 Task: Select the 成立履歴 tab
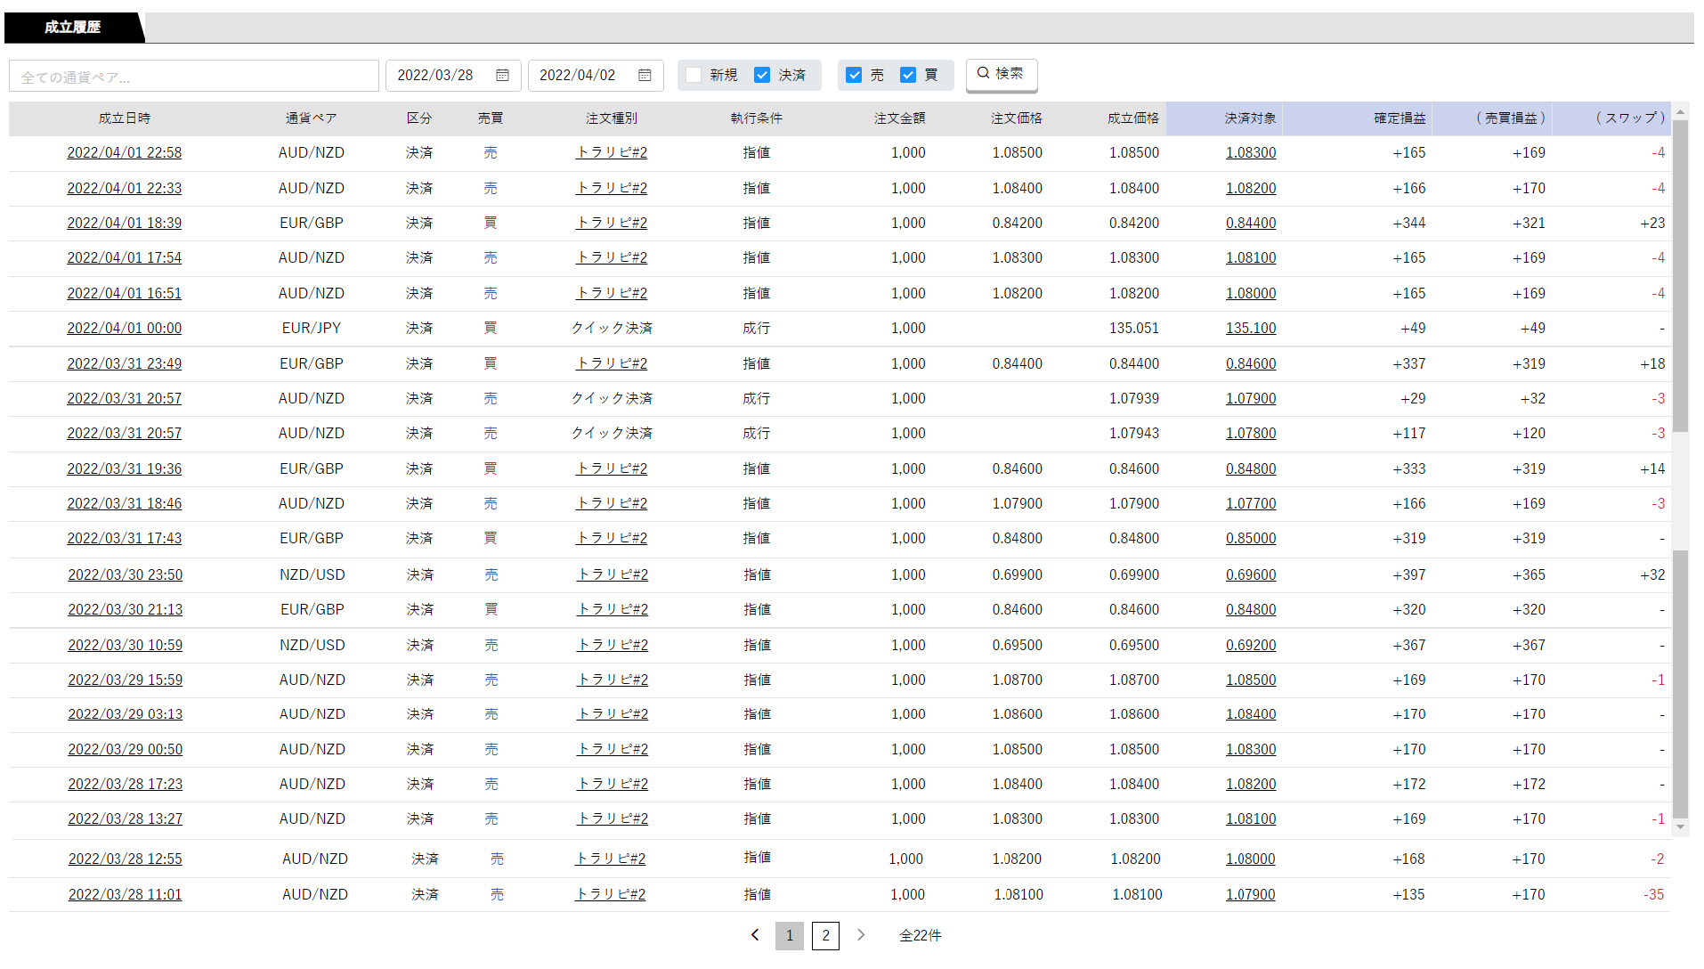coord(73,28)
